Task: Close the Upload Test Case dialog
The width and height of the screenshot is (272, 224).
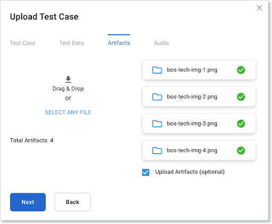Action: coord(259,8)
